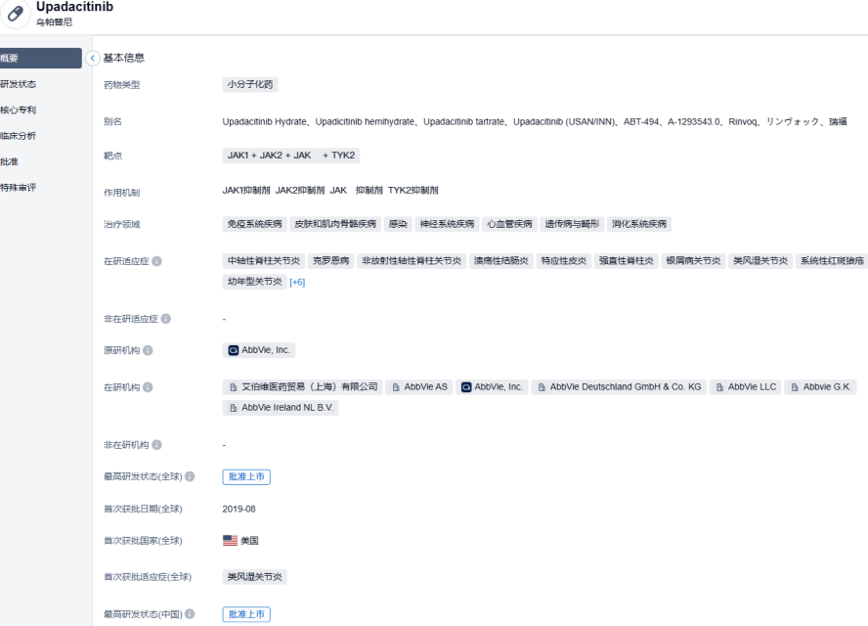Image resolution: width=868 pixels, height=626 pixels.
Task: Click the 克罗恩病 indication tag
Action: pyautogui.click(x=330, y=261)
